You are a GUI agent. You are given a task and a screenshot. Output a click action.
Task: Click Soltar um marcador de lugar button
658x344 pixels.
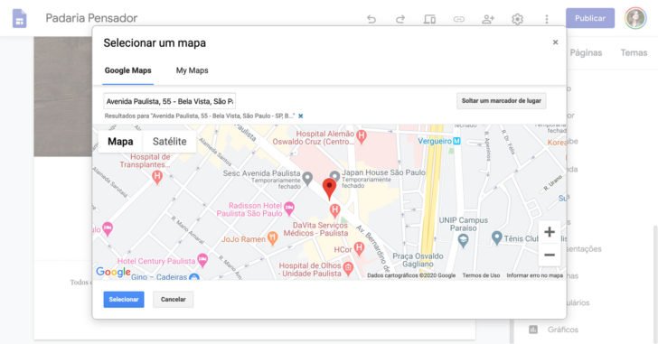[502, 101]
